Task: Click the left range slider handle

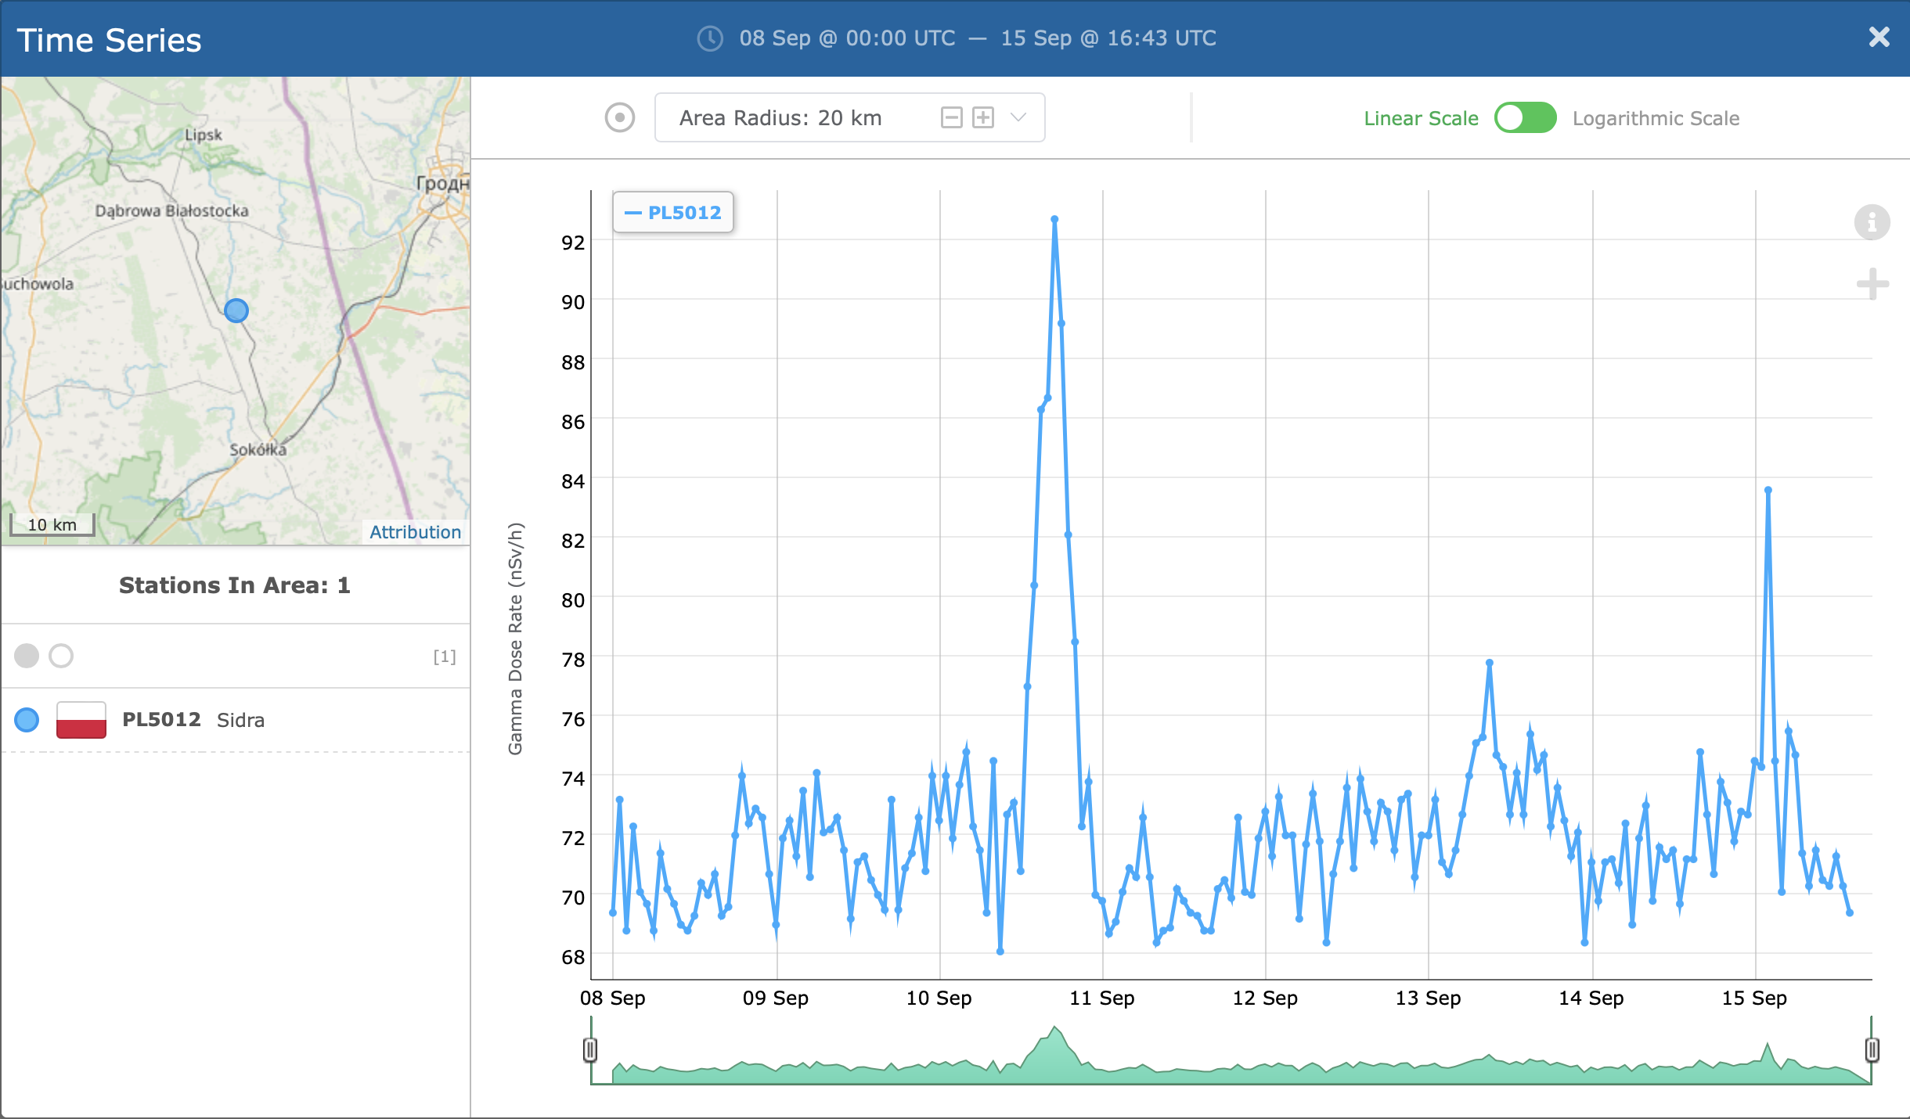Action: click(590, 1049)
